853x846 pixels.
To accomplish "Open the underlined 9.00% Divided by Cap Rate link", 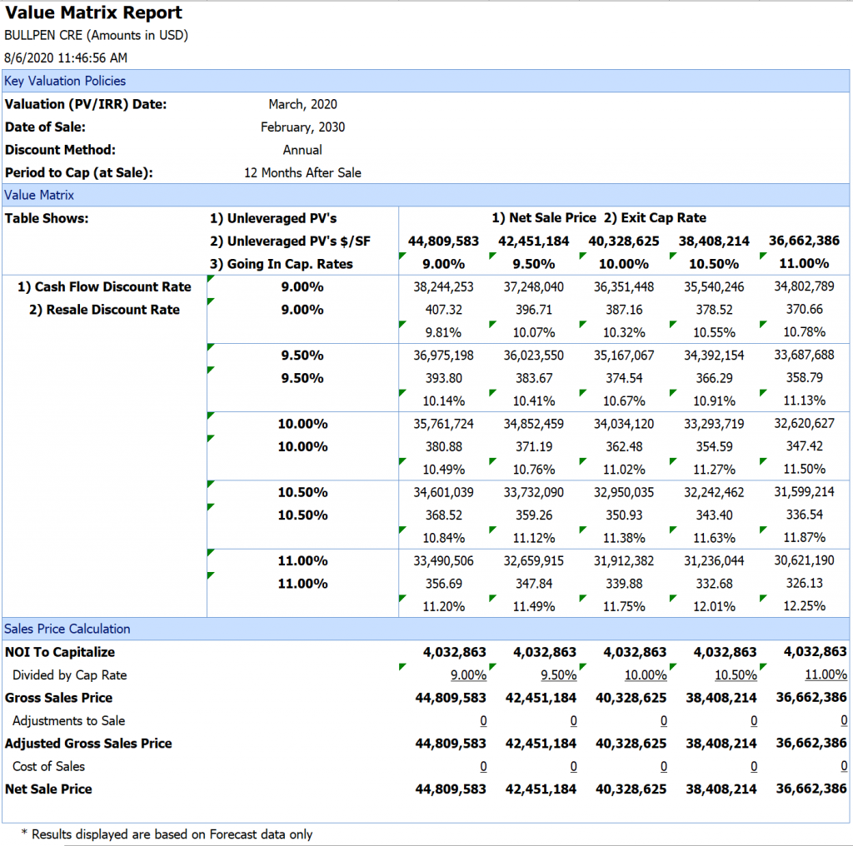I will tap(468, 675).
